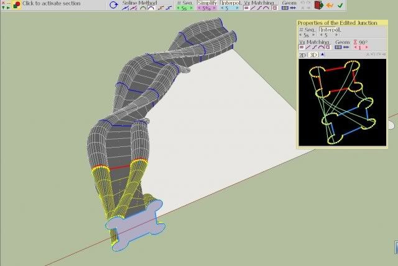Switch preview to 2D tab
This screenshot has width=398, height=266.
pyautogui.click(x=302, y=55)
